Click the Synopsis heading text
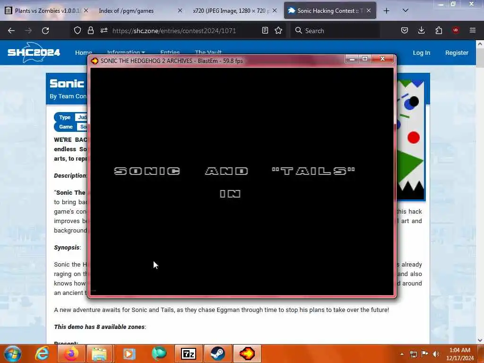 click(x=67, y=248)
